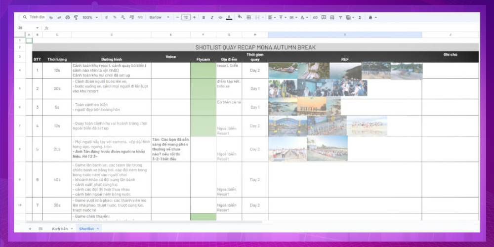The width and height of the screenshot is (494, 247).
Task: Click the green Flycam cell in row 3
Action: [203, 107]
